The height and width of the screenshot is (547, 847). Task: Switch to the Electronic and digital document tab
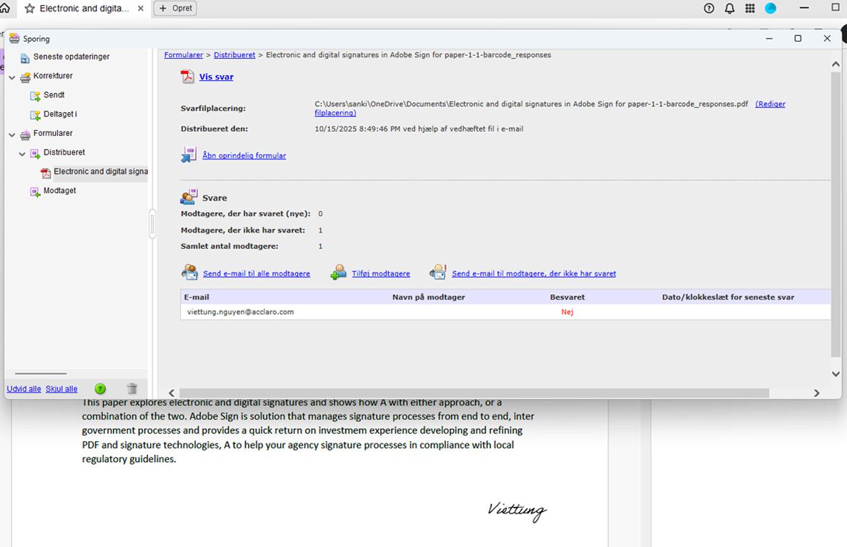[x=79, y=8]
